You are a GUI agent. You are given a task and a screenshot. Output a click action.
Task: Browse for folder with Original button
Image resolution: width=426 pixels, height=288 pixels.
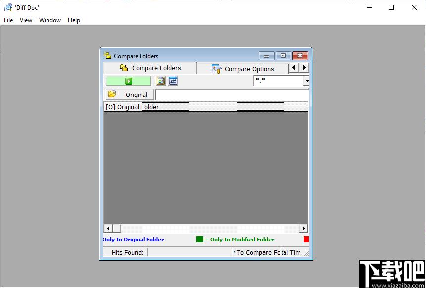pos(130,95)
